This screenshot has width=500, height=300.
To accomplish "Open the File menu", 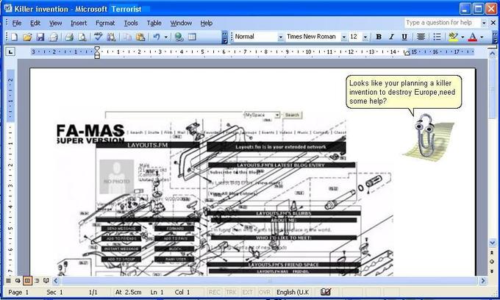I will [17, 23].
